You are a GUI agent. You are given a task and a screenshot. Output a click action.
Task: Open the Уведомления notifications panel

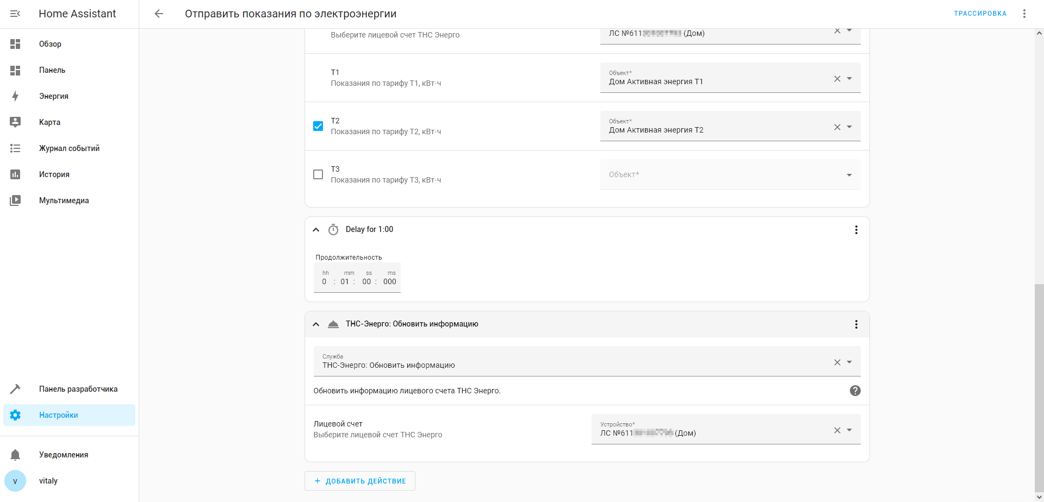pos(69,455)
